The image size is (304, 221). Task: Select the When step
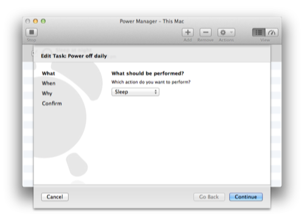click(x=49, y=83)
